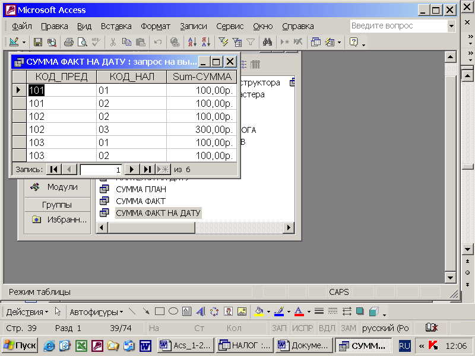
Task: Open Fill Color dropdown arrow
Action: [x=268, y=312]
